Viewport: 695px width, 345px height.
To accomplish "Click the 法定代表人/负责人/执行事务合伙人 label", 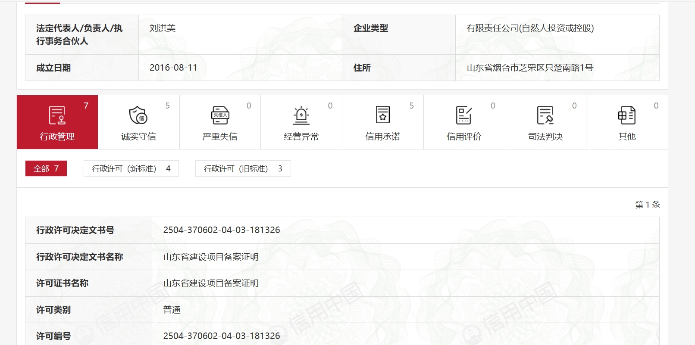I will pyautogui.click(x=79, y=34).
